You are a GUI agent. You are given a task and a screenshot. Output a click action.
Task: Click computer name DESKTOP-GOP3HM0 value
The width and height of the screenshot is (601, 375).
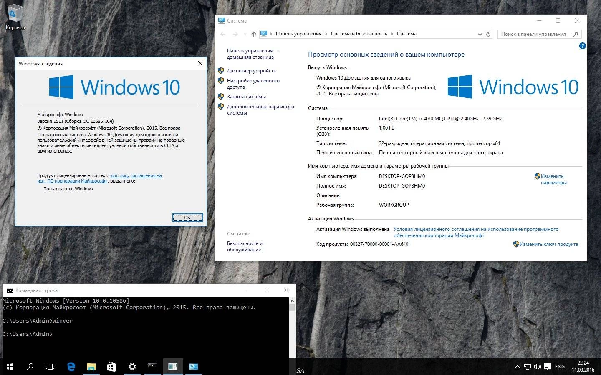pos(402,176)
